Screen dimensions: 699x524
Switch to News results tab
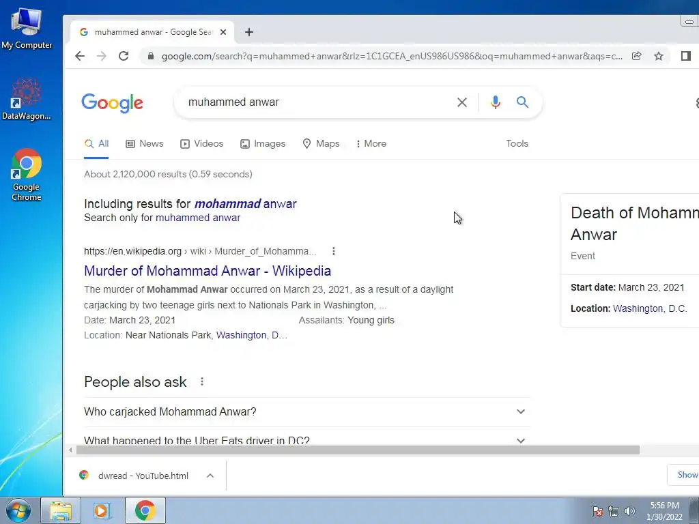(x=145, y=143)
